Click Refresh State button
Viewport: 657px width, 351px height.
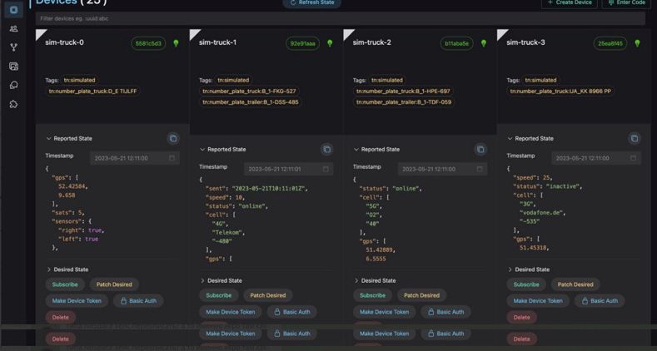pos(312,3)
